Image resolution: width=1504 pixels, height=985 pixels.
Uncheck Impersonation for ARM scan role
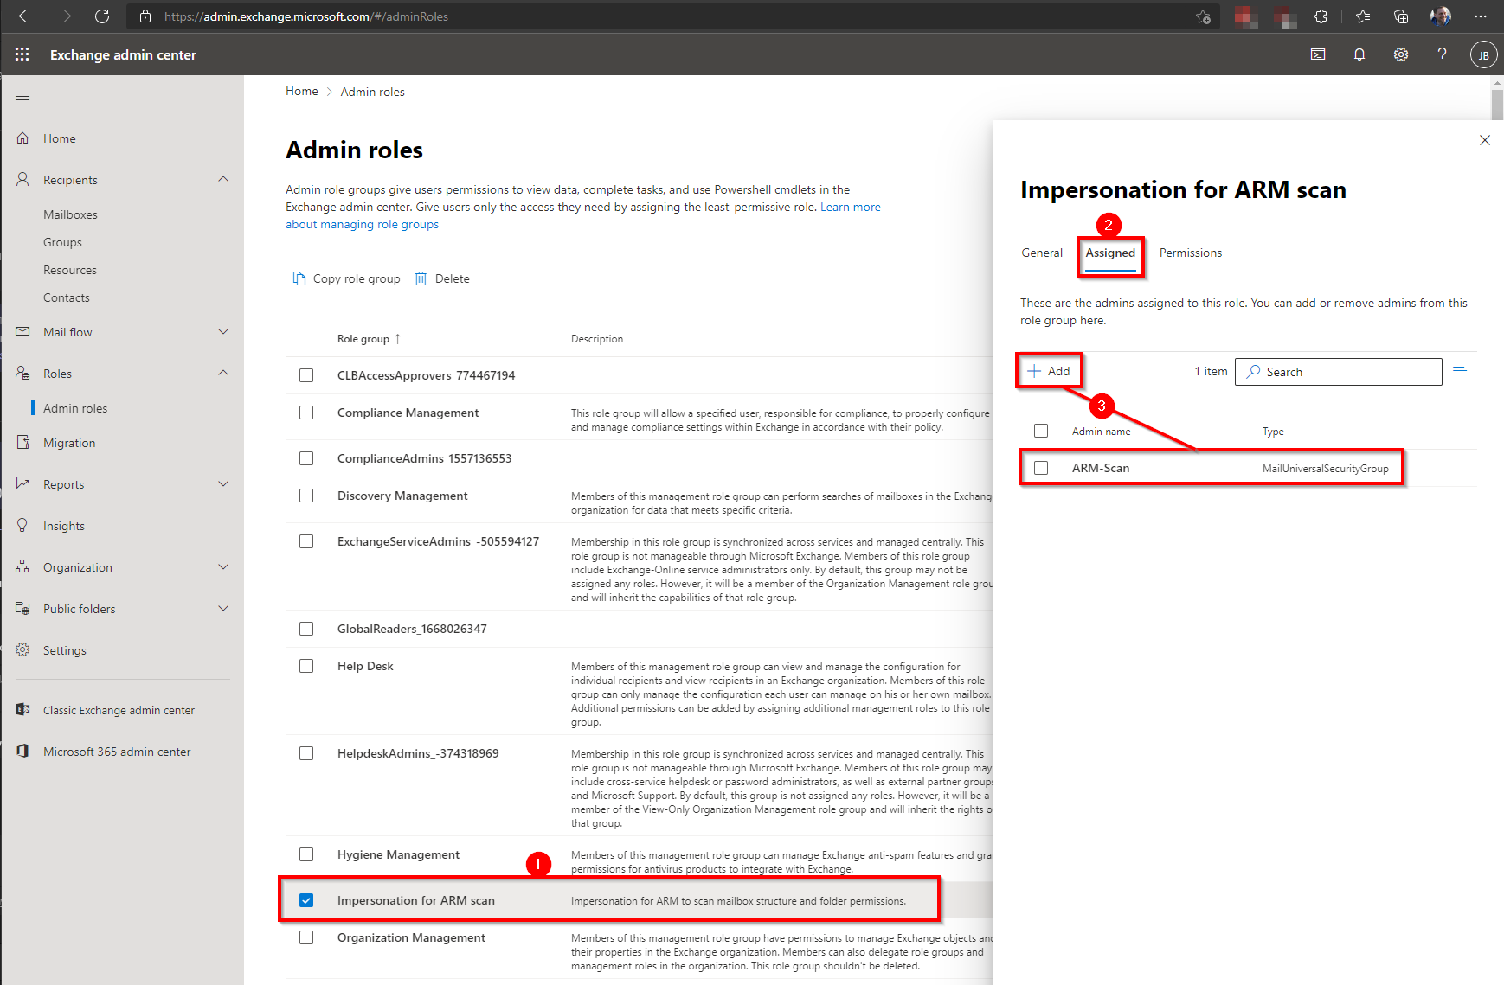point(306,900)
